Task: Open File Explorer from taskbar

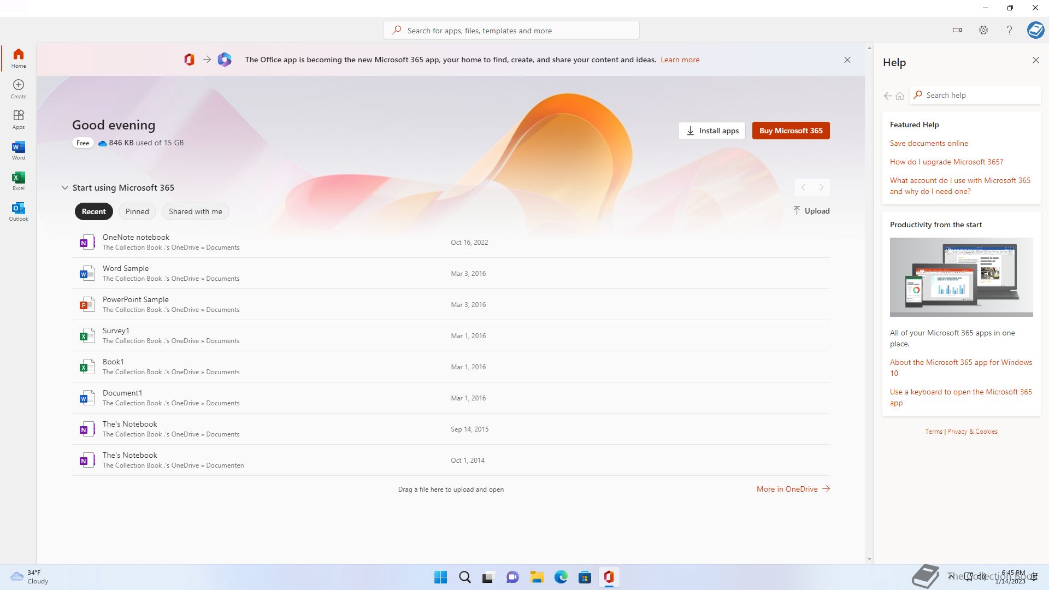Action: (537, 577)
